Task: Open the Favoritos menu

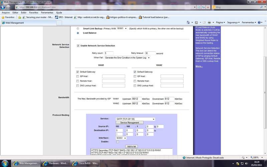Action: tap(34, 13)
